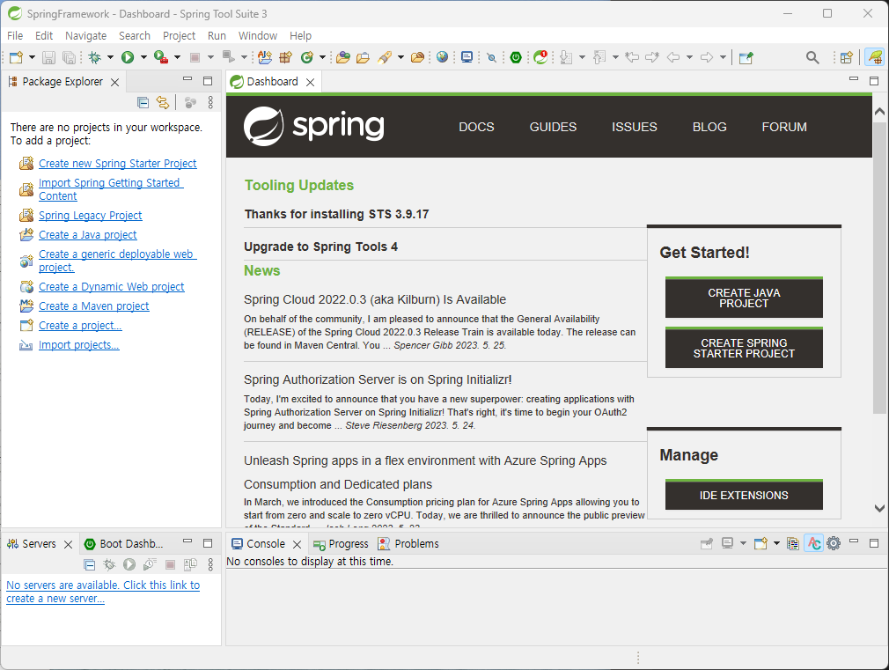This screenshot has height=670, width=889.
Task: Open the Back navigation history dropdown arrow
Action: 689,57
